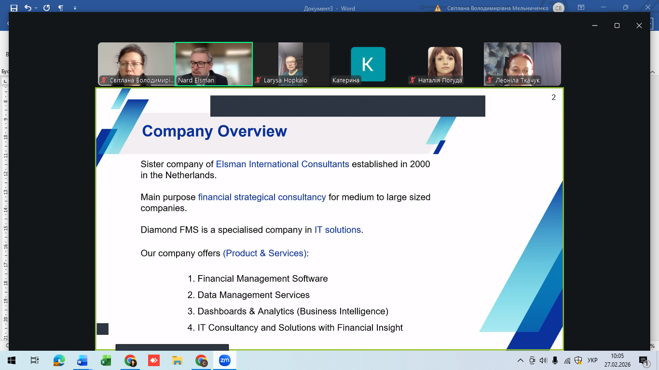
Task: Switch to Zoom from the taskbar
Action: click(225, 360)
